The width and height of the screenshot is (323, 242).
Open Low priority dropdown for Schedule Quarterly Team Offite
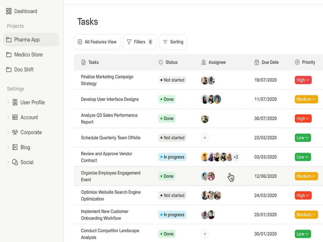tap(303, 138)
